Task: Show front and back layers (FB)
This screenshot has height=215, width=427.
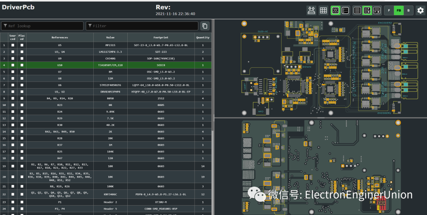Action: click(399, 11)
